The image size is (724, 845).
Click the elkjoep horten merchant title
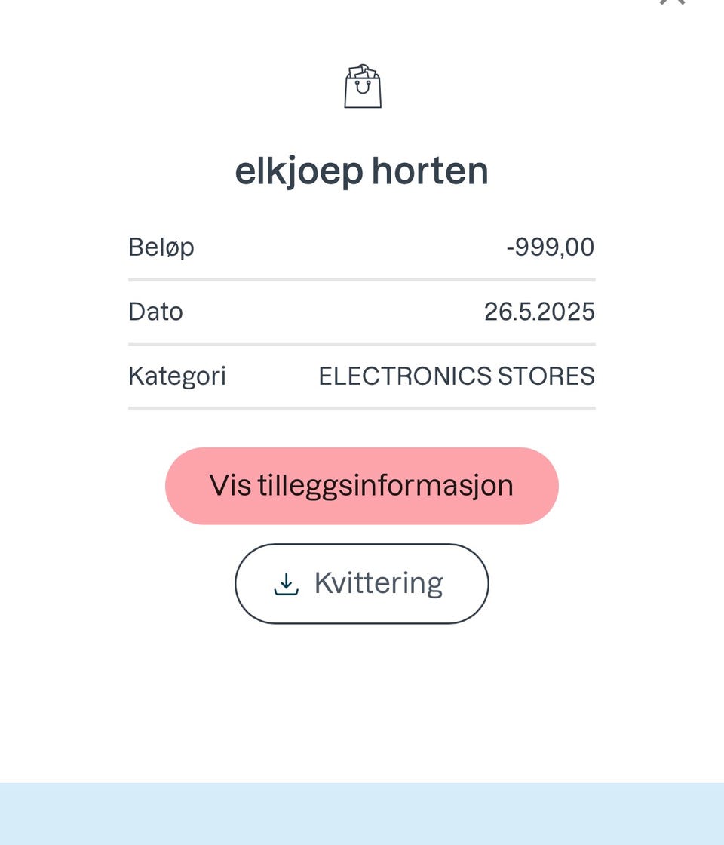pos(362,171)
